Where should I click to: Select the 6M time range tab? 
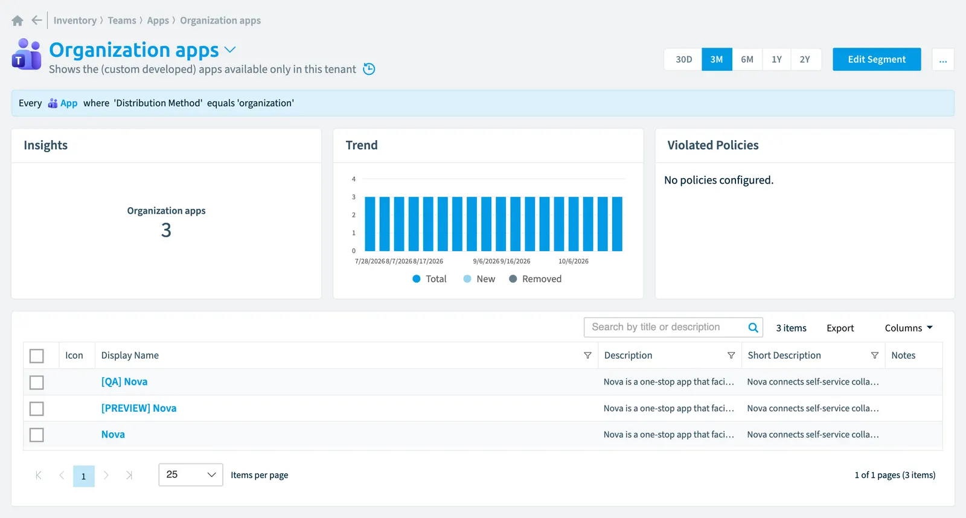[747, 59]
